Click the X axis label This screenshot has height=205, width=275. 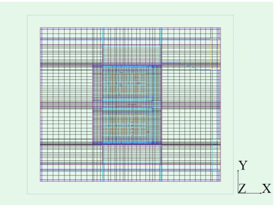tap(266, 188)
